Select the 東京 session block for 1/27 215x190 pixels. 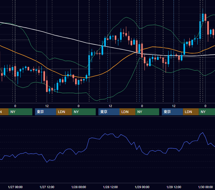[46, 112]
